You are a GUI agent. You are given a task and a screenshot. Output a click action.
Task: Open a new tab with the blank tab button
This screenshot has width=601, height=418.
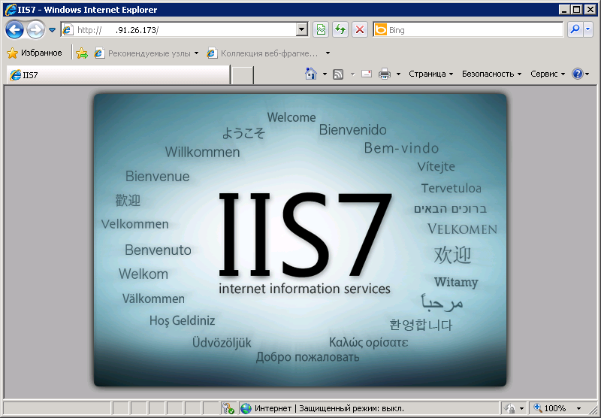(x=243, y=74)
